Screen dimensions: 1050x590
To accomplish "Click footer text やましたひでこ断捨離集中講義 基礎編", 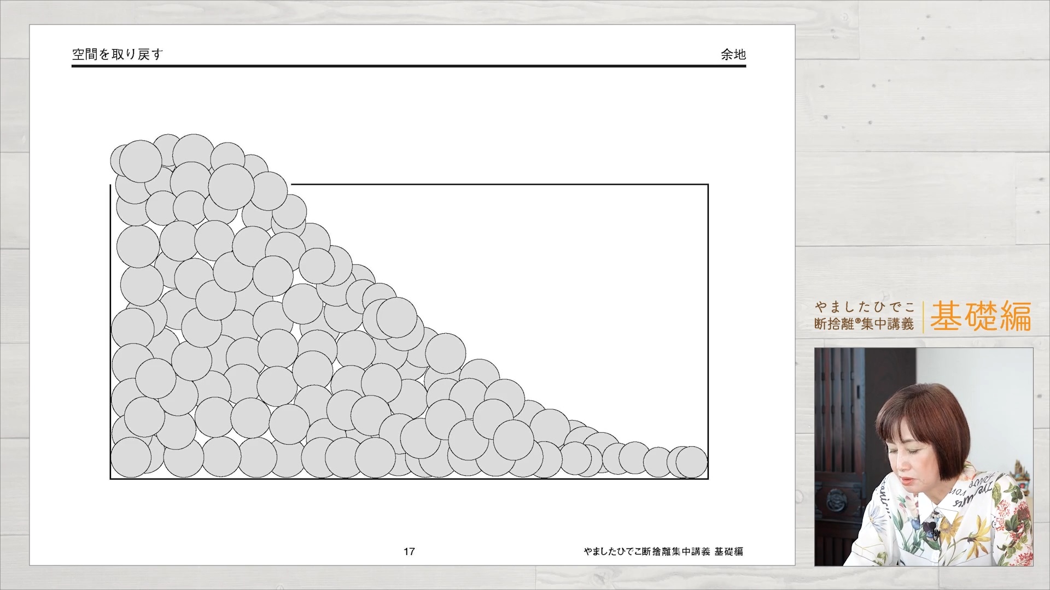I will (663, 551).
